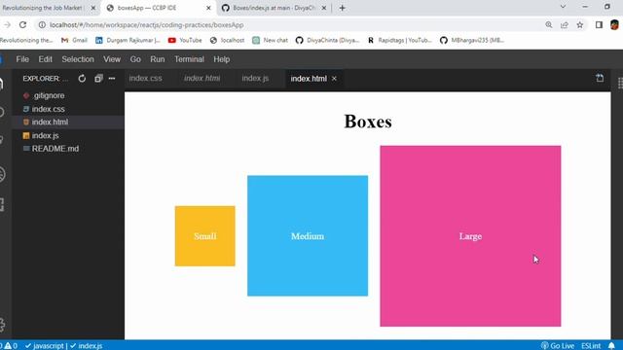This screenshot has width=623, height=350.
Task: Open warnings count in status bar
Action: pyautogui.click(x=11, y=346)
